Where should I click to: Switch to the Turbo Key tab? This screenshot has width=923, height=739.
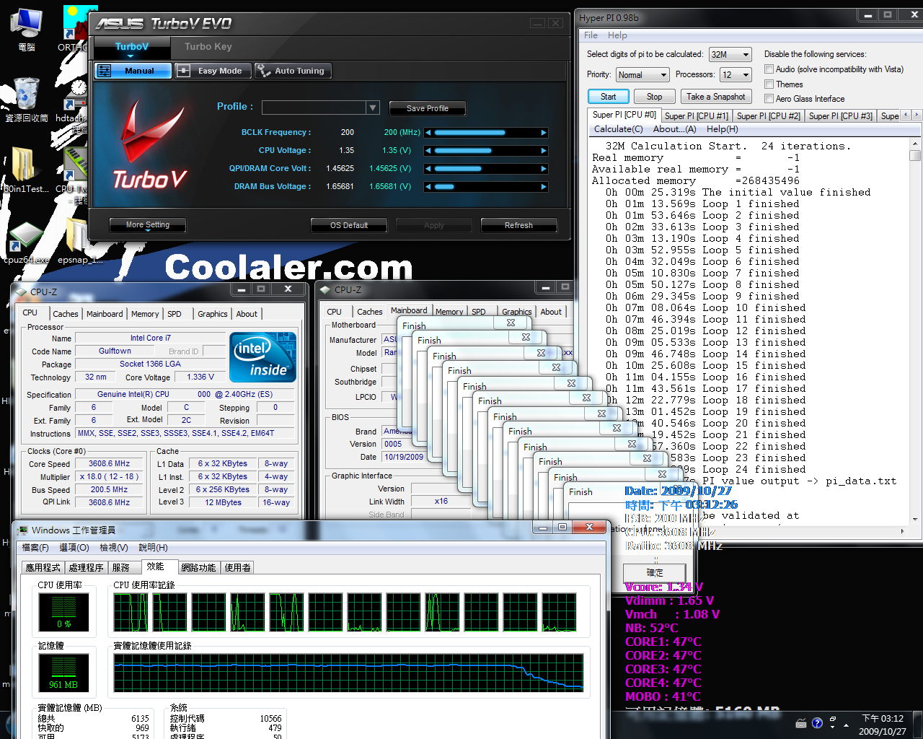click(x=208, y=47)
